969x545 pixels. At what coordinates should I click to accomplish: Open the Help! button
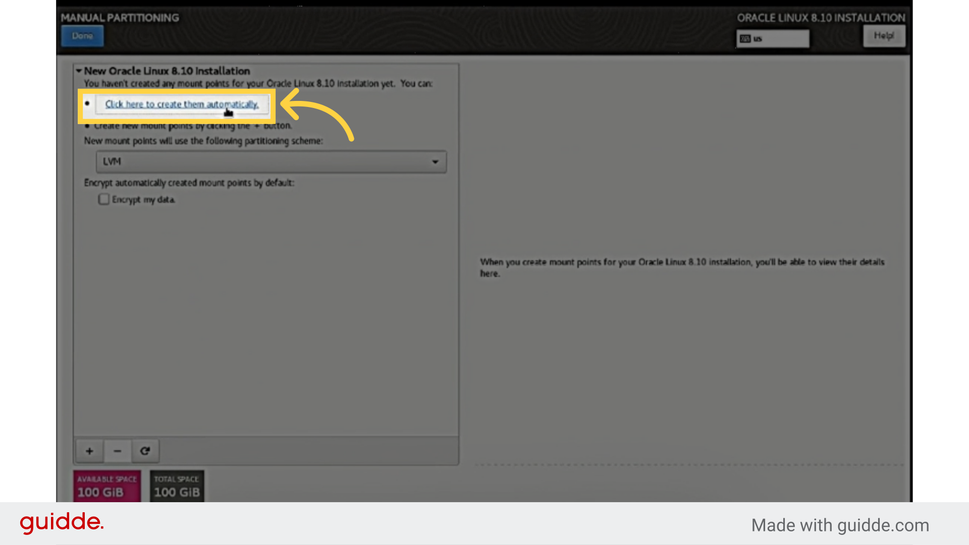point(884,36)
